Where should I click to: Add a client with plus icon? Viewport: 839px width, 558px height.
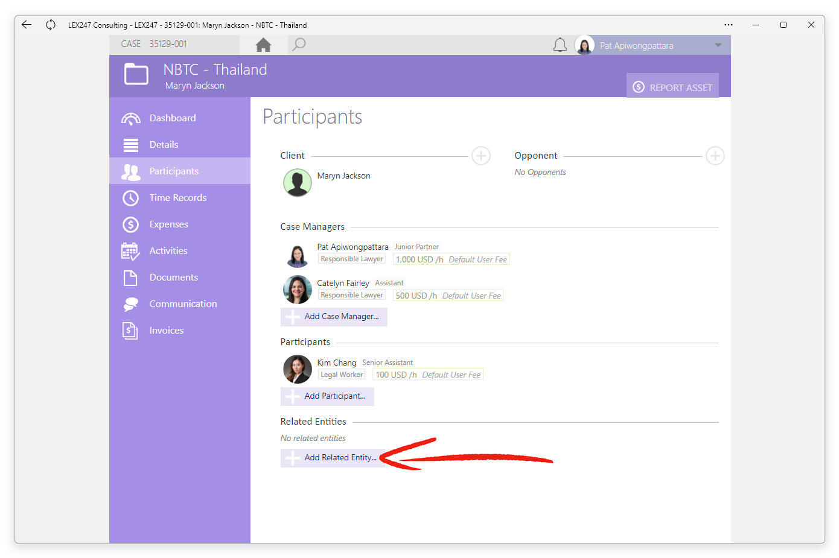tap(481, 156)
